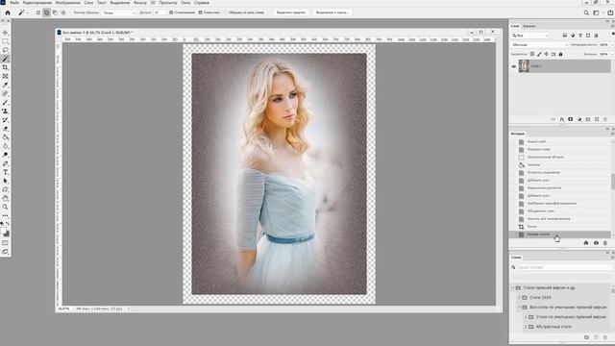The height and width of the screenshot is (346, 615).
Task: Click the styles search input field
Action: pyautogui.click(x=564, y=267)
